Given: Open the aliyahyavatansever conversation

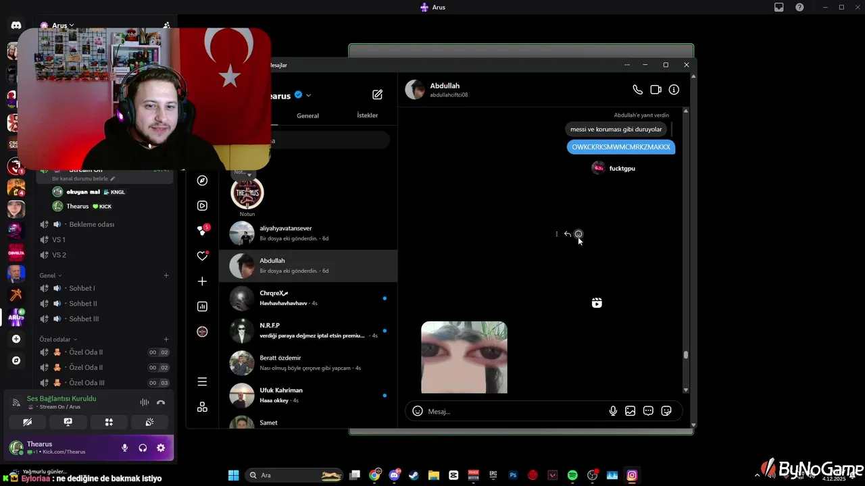Looking at the screenshot, I should click(x=308, y=233).
